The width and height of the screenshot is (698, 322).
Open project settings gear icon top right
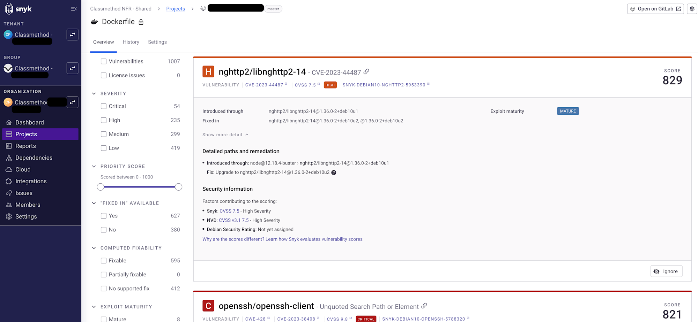click(692, 9)
